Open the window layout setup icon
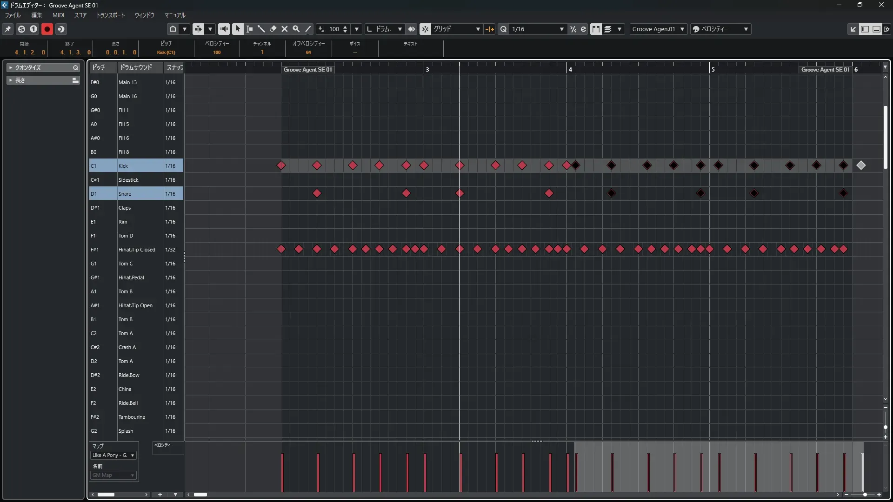Viewport: 893px width, 502px height. click(886, 29)
